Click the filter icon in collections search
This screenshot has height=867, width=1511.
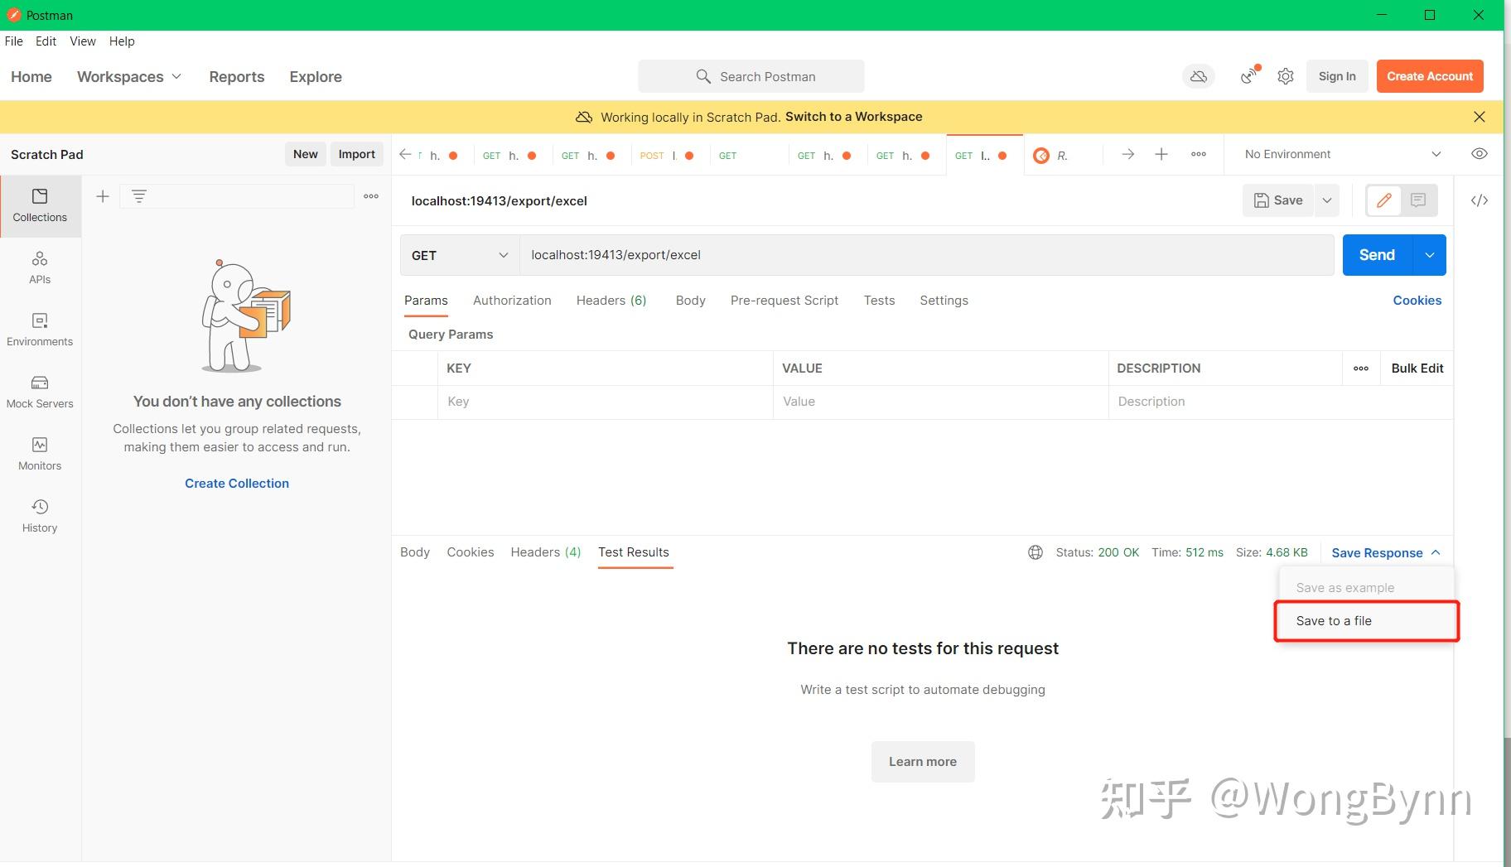[139, 196]
